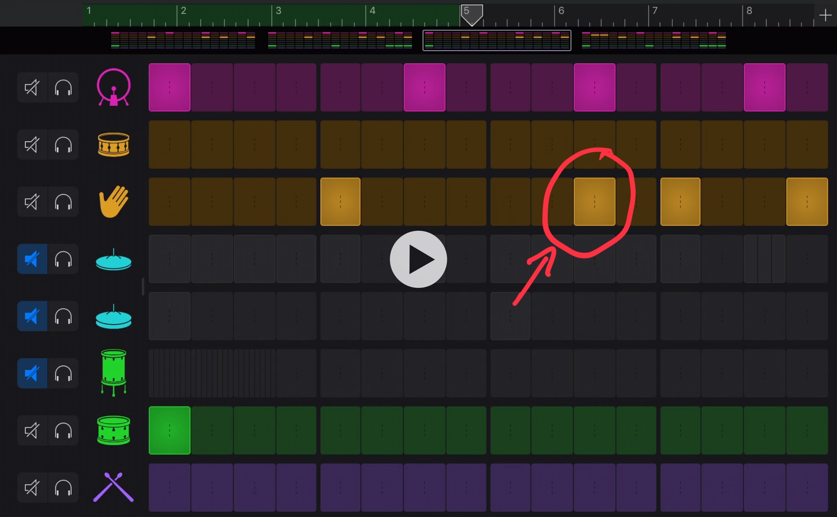Solo the drumsticks row
The width and height of the screenshot is (837, 517).
(x=63, y=488)
